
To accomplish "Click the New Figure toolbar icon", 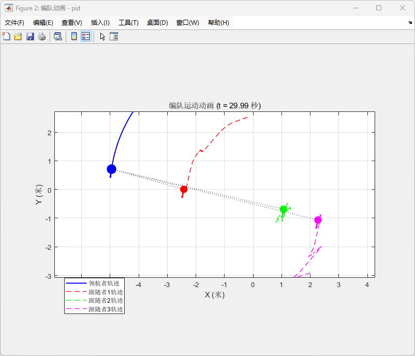I will (6, 36).
